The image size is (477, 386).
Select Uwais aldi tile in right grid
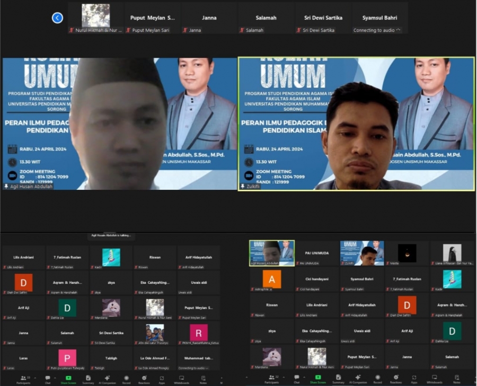[x=362, y=331]
